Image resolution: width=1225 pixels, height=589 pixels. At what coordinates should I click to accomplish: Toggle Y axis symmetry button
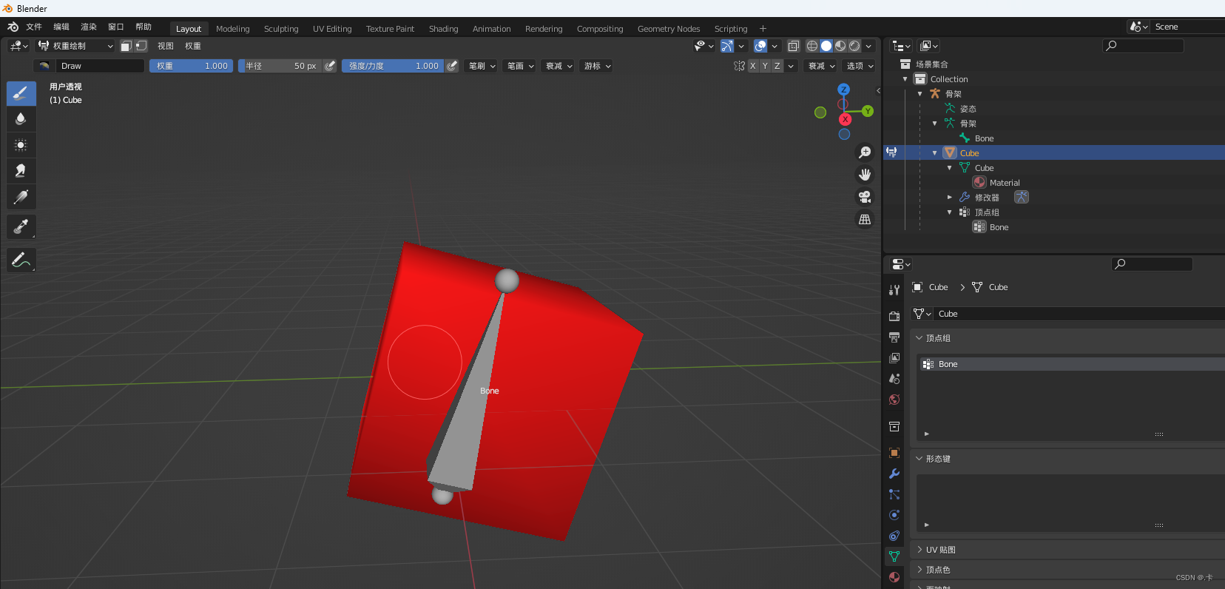(x=765, y=66)
